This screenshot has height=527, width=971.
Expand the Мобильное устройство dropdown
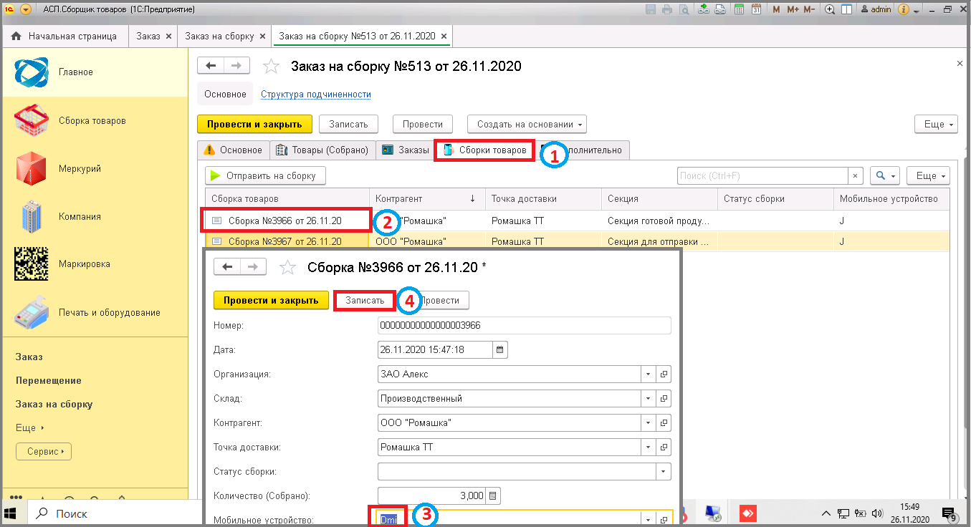649,520
